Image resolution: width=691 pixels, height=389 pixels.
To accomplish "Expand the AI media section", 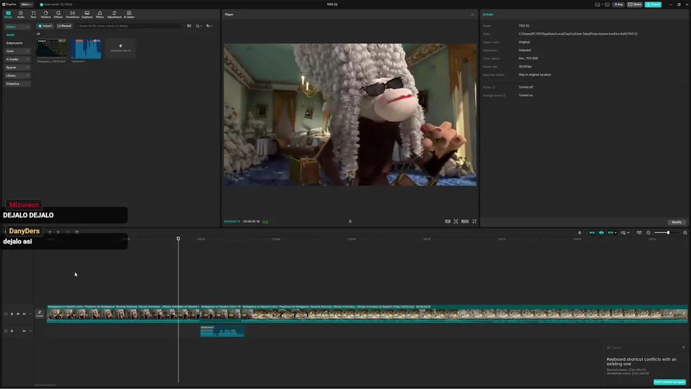I will (x=17, y=59).
